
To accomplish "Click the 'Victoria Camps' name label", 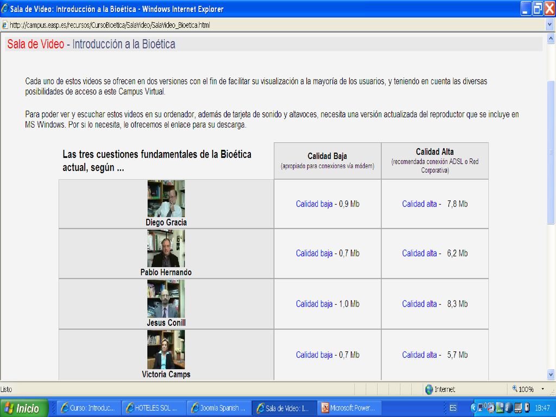I will [166, 374].
